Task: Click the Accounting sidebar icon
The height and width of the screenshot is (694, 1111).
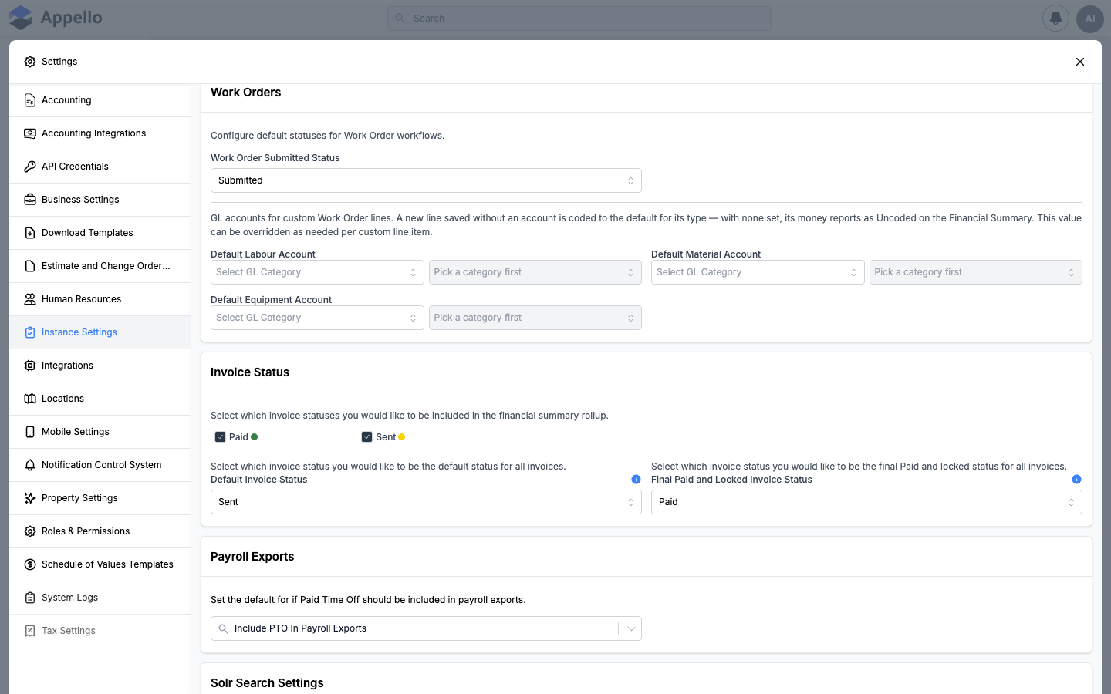Action: [30, 100]
